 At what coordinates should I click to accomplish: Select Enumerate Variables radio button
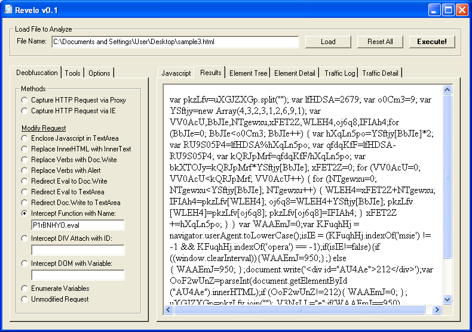(24, 288)
